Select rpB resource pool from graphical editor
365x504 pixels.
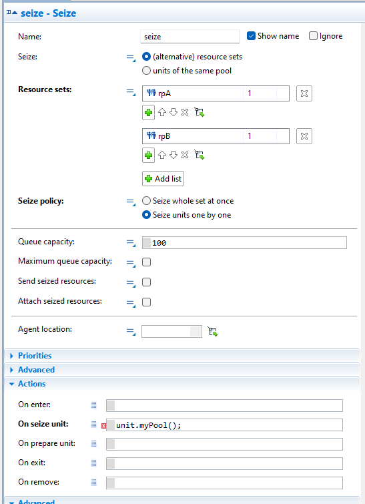pos(200,156)
